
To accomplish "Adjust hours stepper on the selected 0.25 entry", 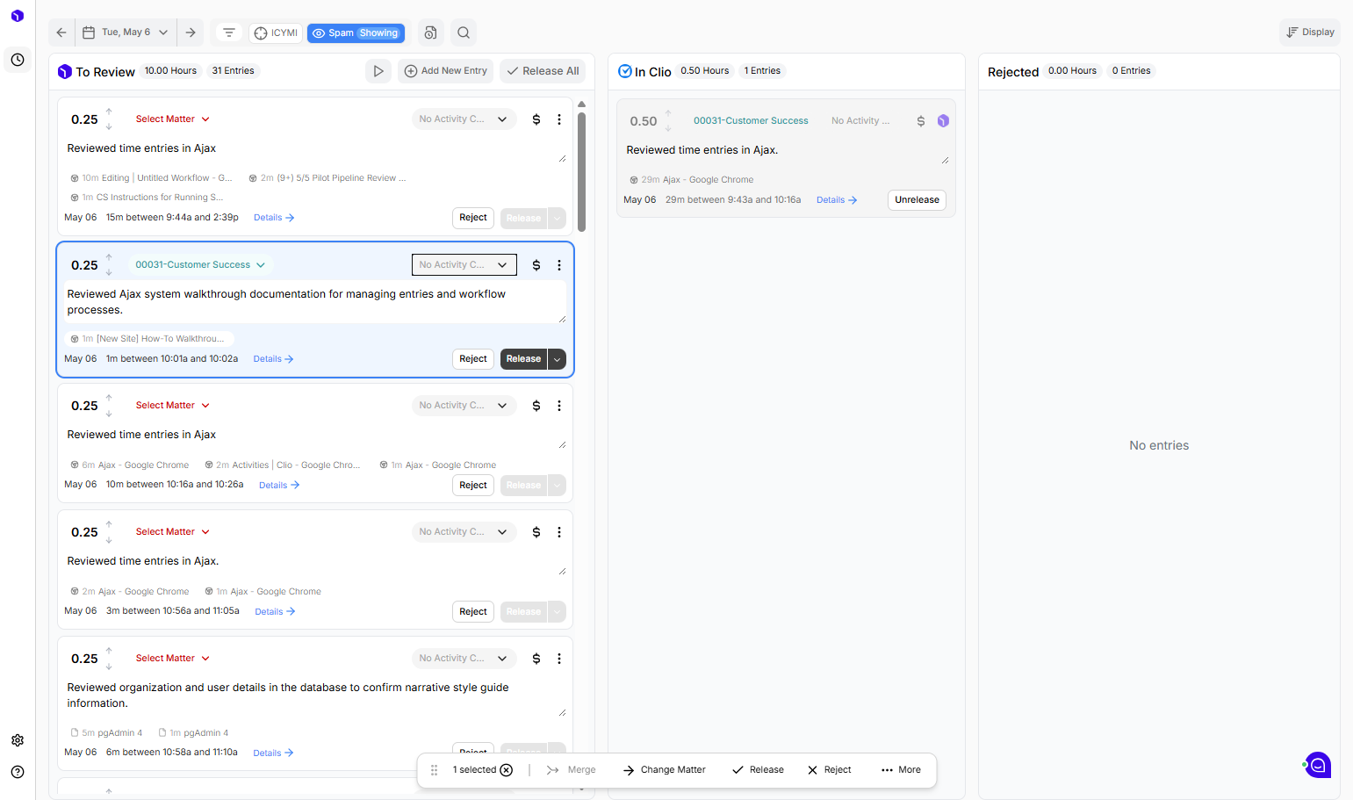I will tap(109, 265).
